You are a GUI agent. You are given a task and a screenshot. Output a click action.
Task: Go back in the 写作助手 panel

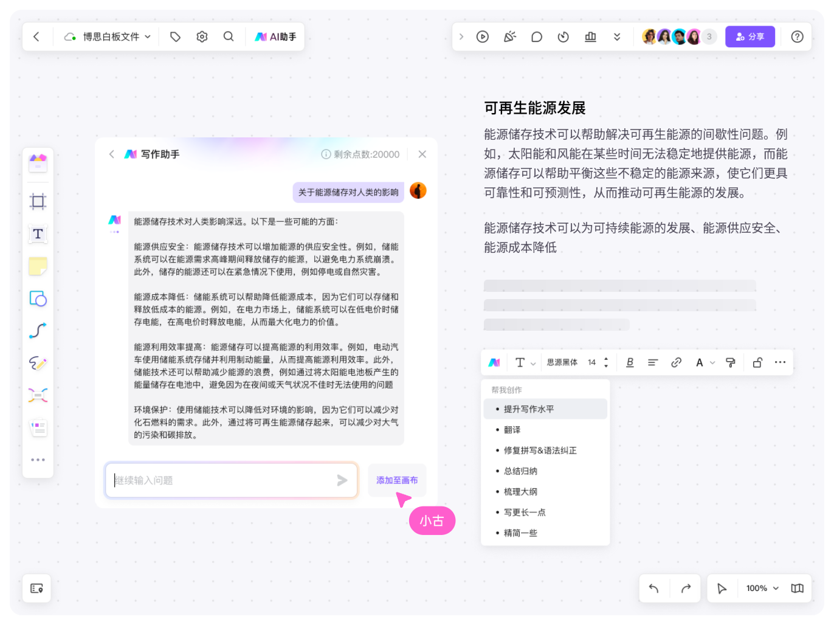(x=112, y=154)
